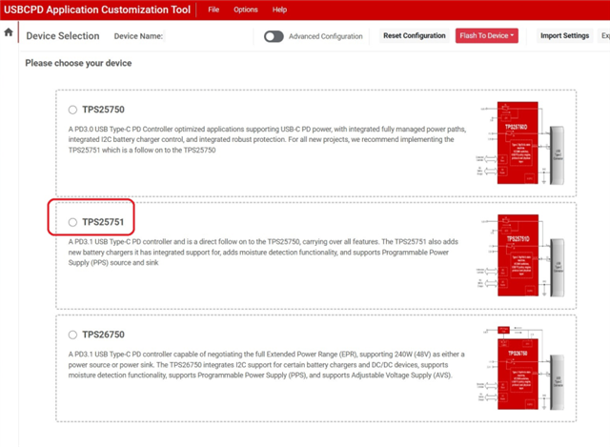Select the TPS25750 radio button
The height and width of the screenshot is (447, 610).
72,110
